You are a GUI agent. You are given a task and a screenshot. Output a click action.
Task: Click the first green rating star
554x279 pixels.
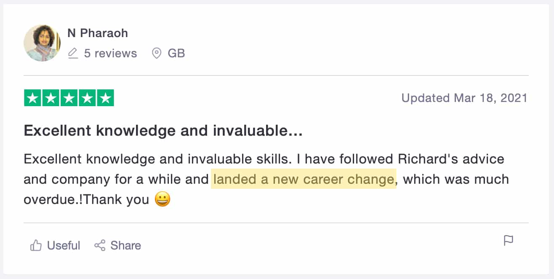[x=32, y=98]
